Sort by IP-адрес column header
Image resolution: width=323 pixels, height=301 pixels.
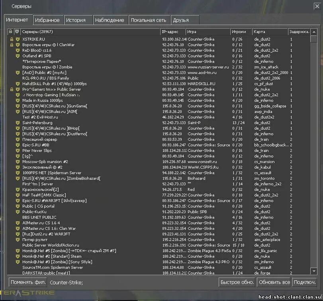173,32
